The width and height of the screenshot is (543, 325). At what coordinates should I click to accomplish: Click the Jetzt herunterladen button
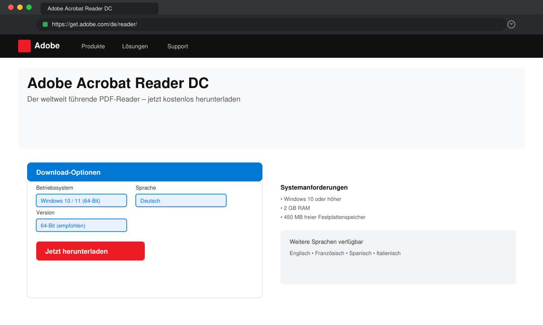coord(90,251)
